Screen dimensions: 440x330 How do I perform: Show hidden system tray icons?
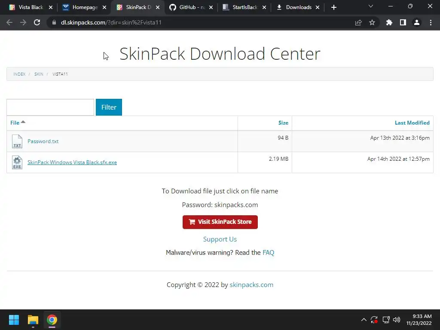click(364, 320)
